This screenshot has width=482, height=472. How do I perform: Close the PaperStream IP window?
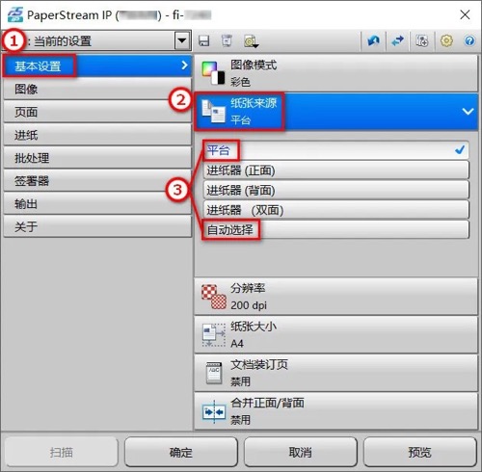tap(465, 14)
